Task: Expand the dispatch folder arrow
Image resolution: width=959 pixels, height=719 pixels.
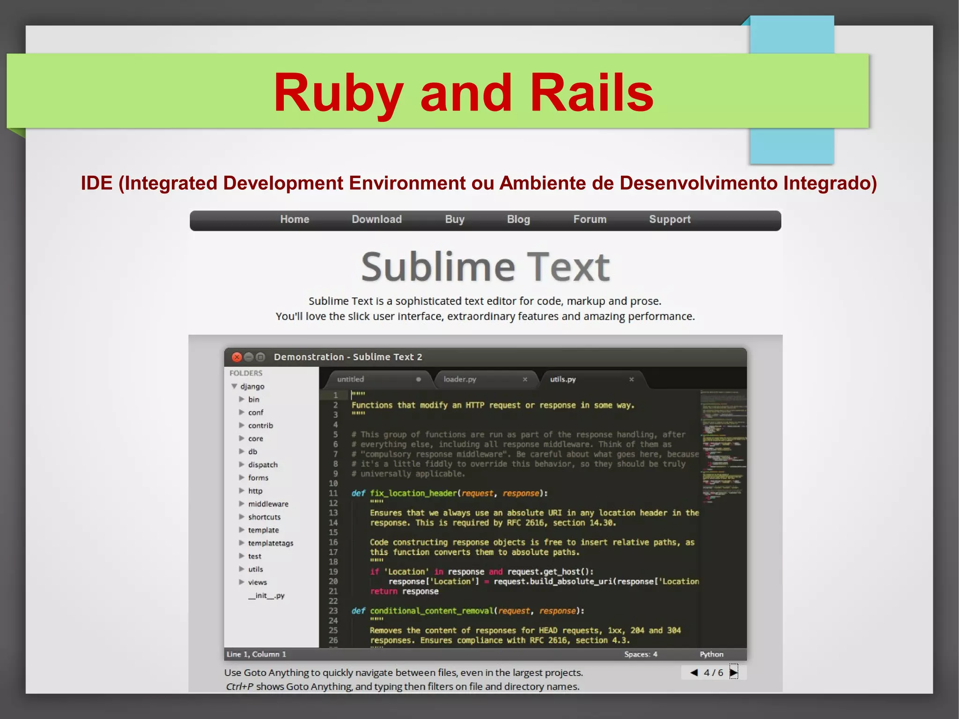Action: pyautogui.click(x=242, y=465)
